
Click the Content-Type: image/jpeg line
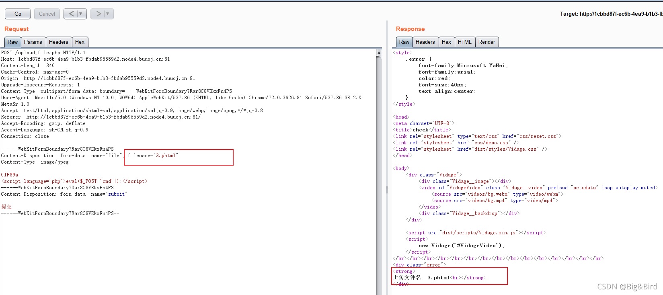point(35,162)
